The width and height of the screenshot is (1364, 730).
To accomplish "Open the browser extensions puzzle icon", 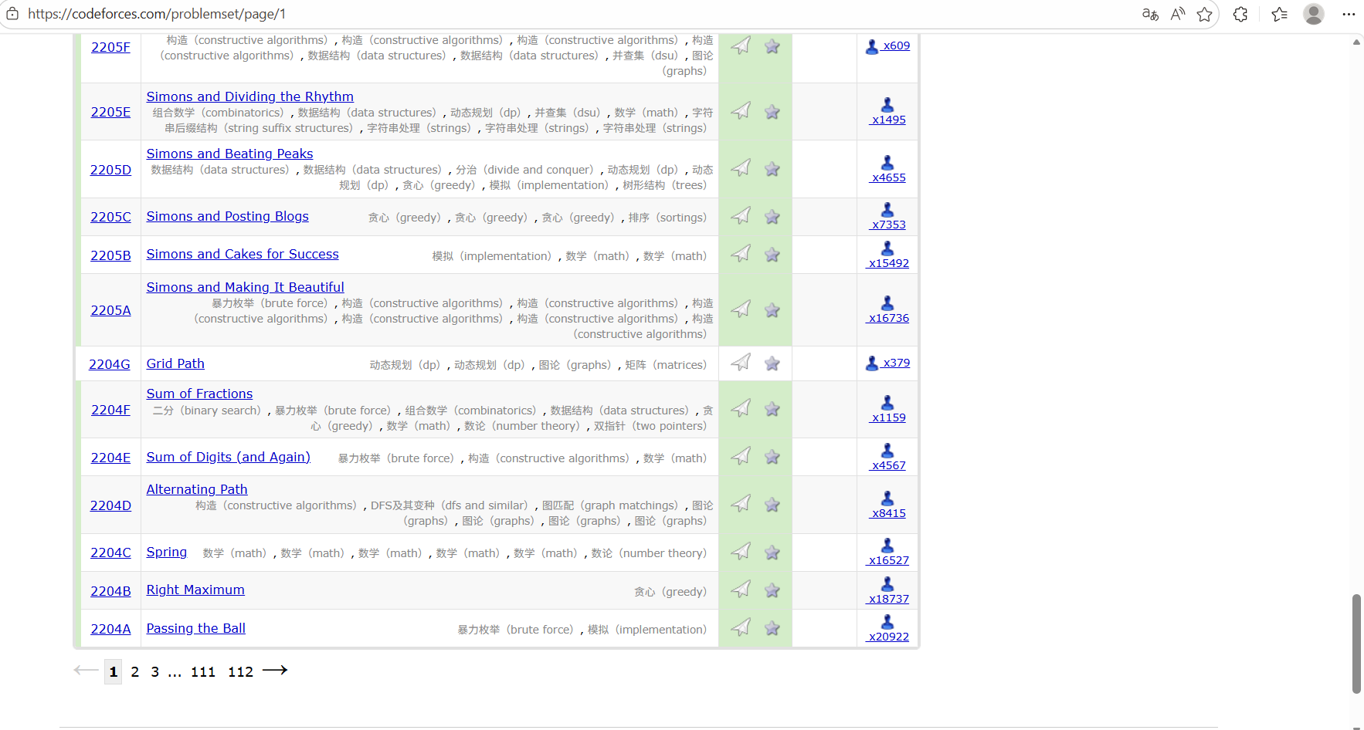I will tap(1240, 14).
